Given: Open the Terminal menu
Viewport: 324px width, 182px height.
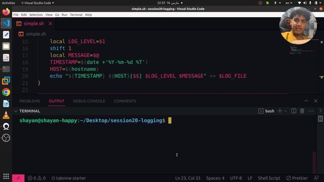Looking at the screenshot, I should click(x=76, y=15).
